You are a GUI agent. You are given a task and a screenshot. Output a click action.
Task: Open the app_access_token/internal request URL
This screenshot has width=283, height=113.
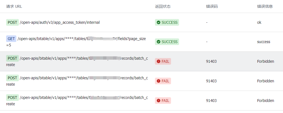pos(60,22)
